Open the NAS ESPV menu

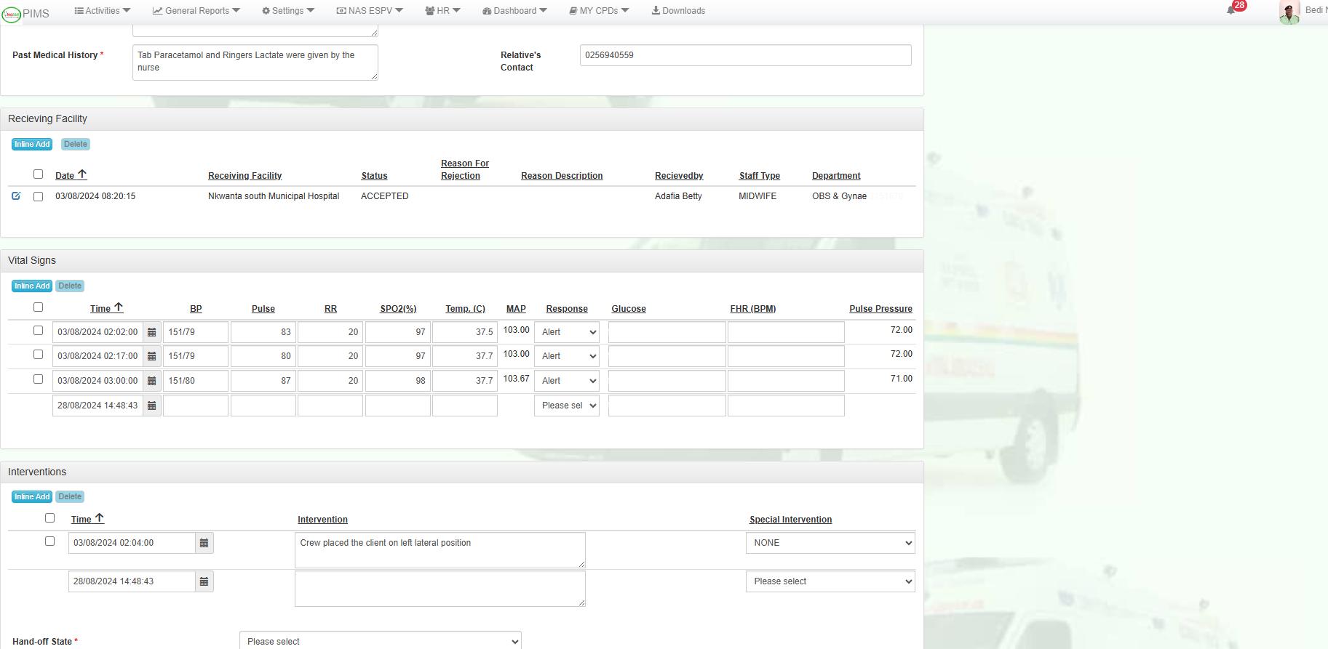pos(370,11)
